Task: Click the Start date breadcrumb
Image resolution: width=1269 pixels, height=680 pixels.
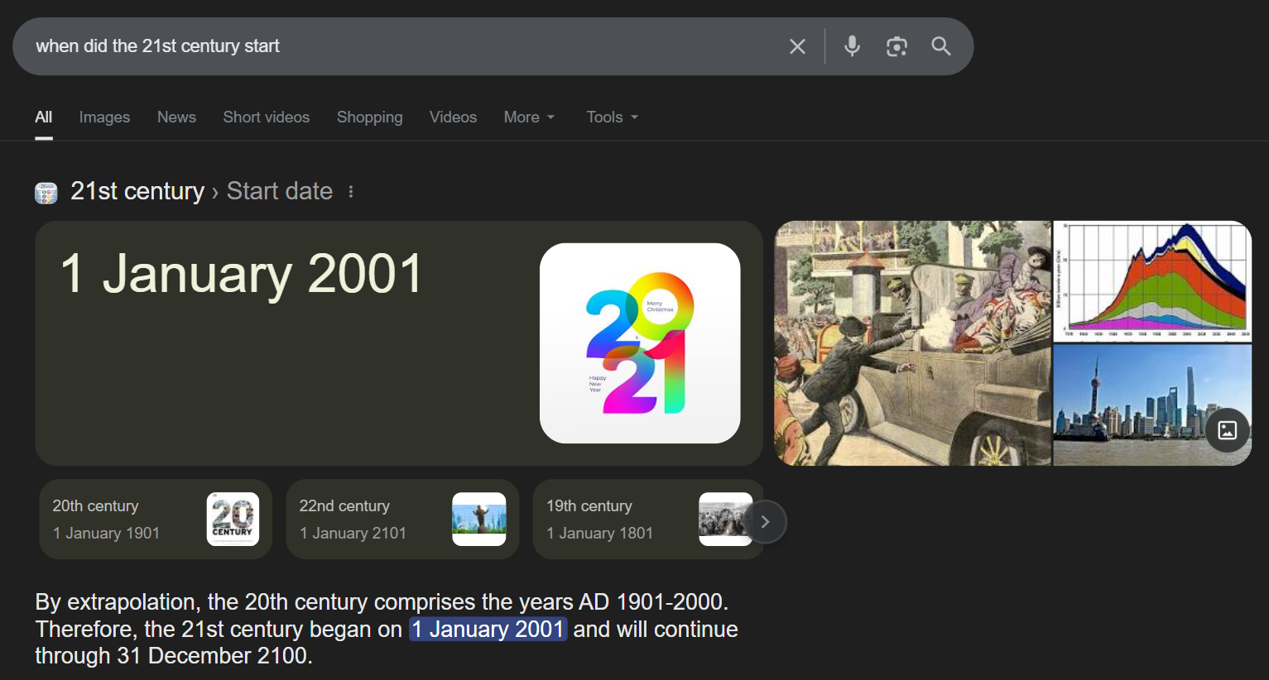Action: pyautogui.click(x=280, y=191)
